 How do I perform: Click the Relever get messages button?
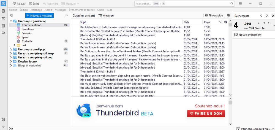coord(19,4)
